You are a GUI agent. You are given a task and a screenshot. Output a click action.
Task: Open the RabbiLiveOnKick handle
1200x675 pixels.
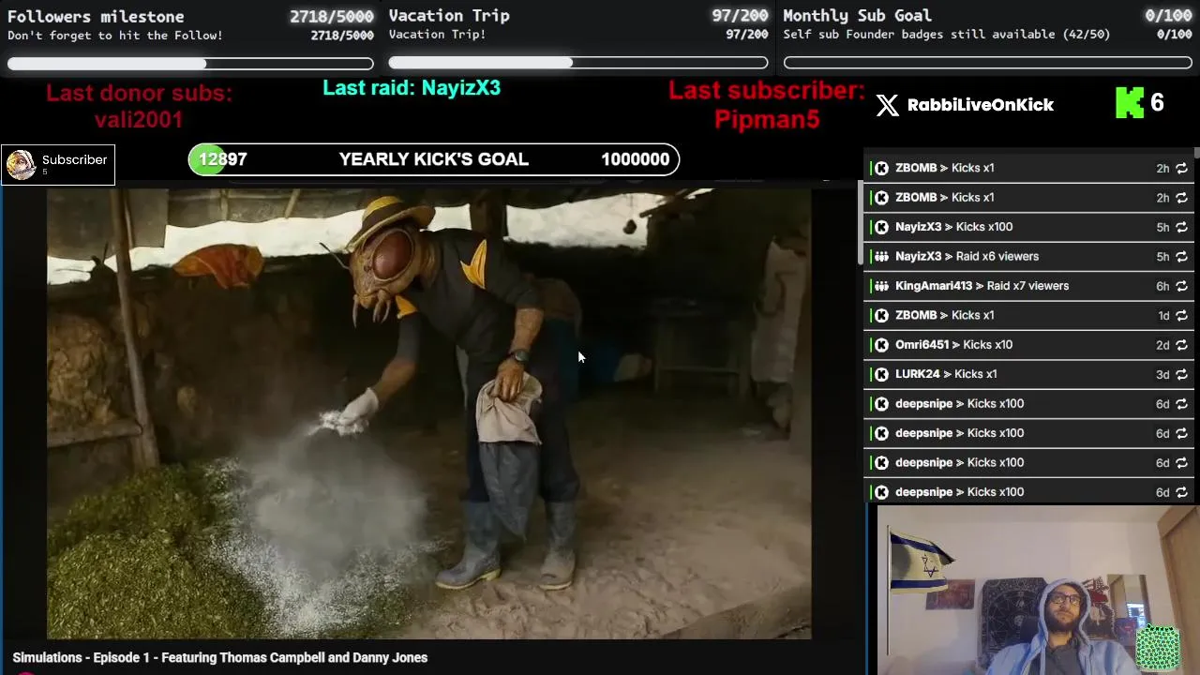coord(981,105)
